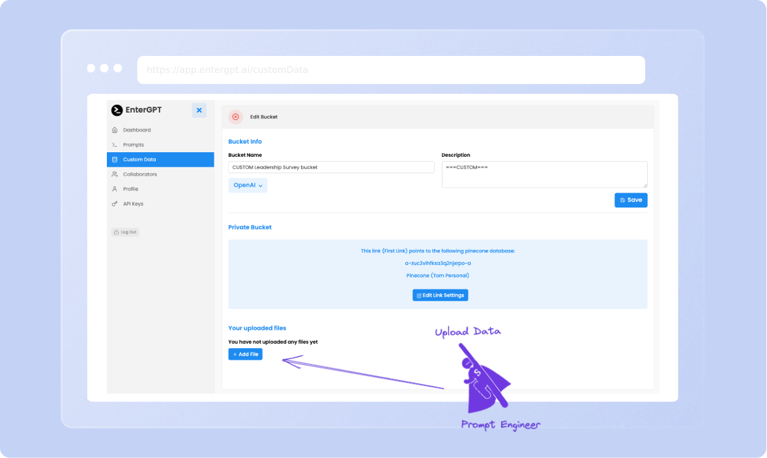Add a file with Add File button

[246, 355]
